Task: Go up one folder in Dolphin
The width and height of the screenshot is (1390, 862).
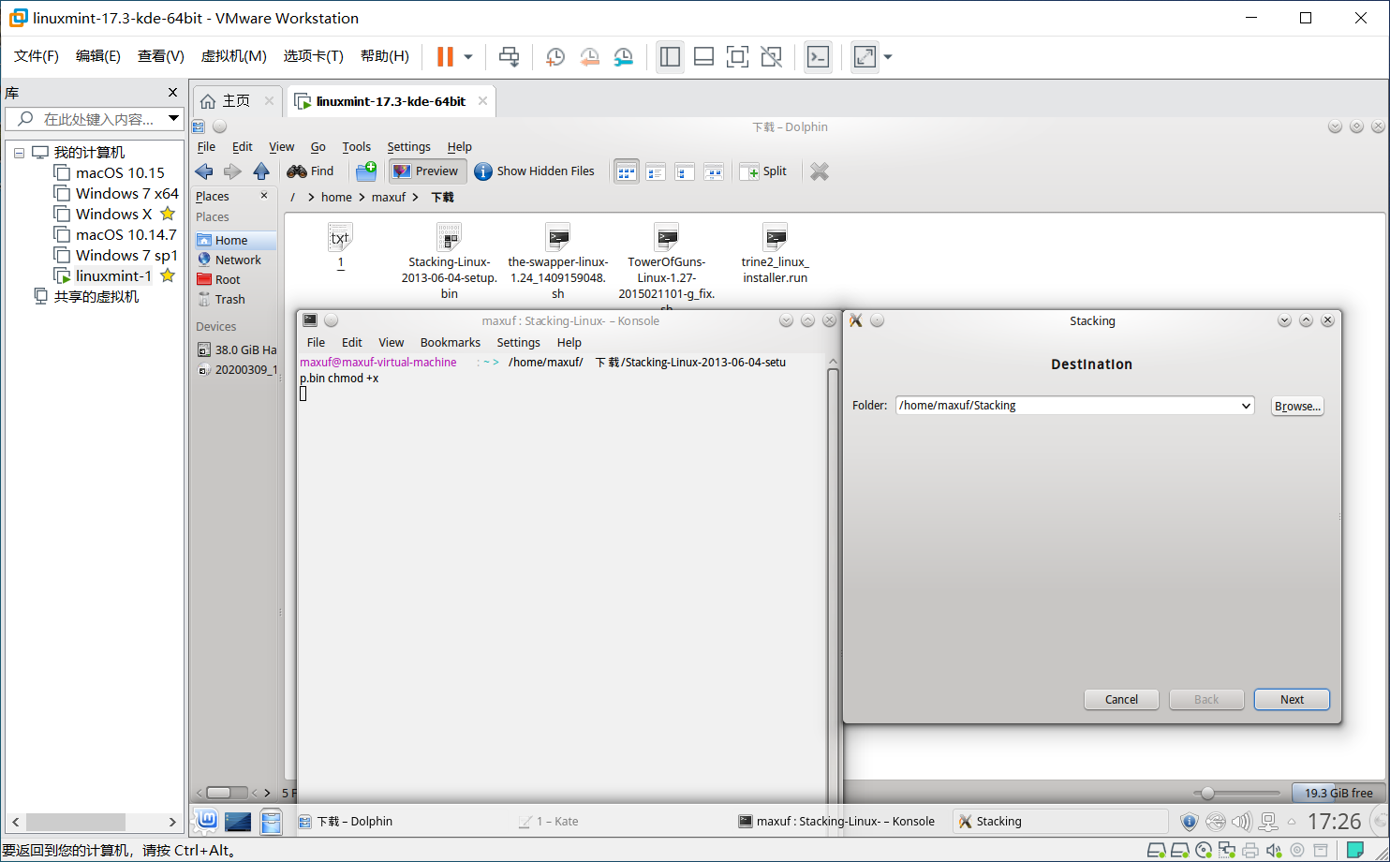Action: pyautogui.click(x=261, y=171)
